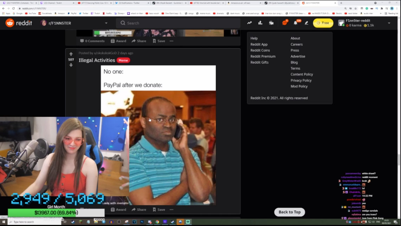Image resolution: width=401 pixels, height=226 pixels.
Task: Click the Back to Top button
Action: (x=290, y=212)
